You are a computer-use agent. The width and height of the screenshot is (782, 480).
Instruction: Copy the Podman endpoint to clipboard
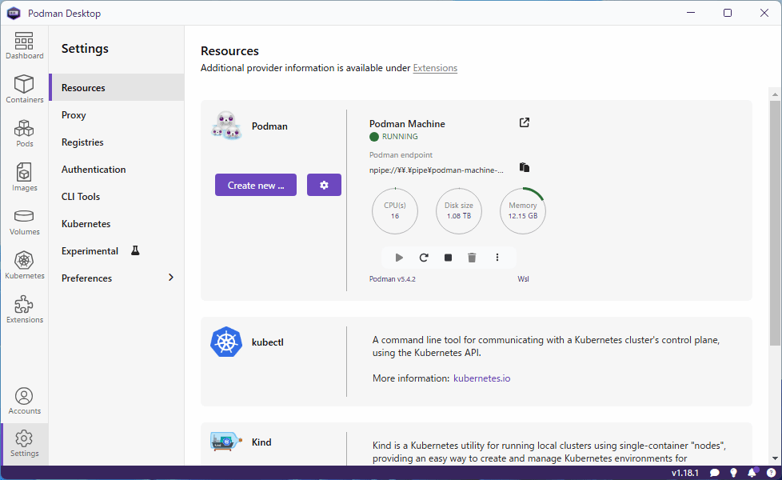click(525, 167)
